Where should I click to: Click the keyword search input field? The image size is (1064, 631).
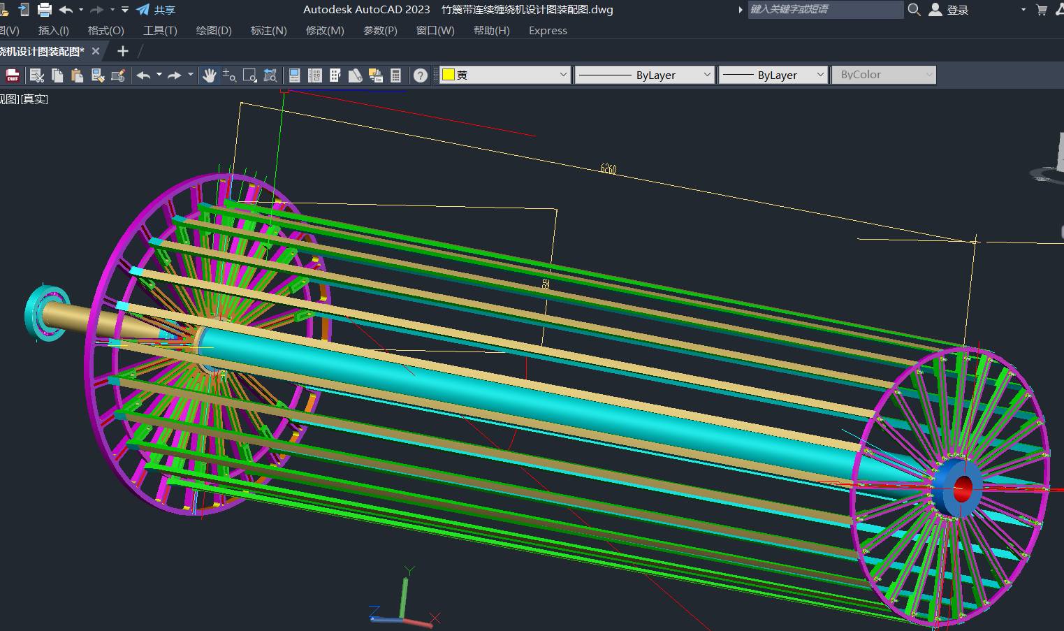[824, 10]
